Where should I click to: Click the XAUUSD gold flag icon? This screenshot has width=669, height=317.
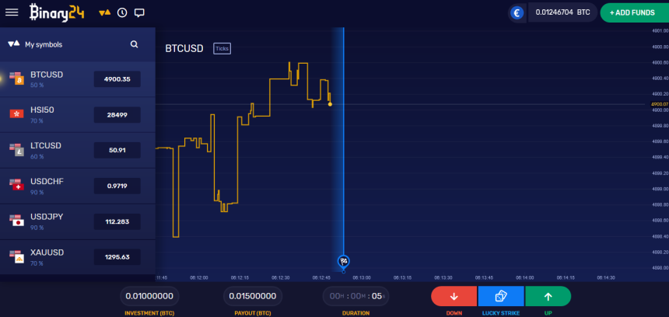pyautogui.click(x=16, y=256)
